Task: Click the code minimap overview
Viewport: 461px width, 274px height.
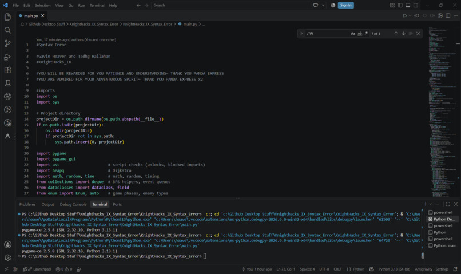Action: [x=442, y=112]
